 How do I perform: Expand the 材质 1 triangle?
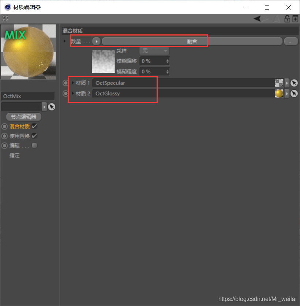(x=73, y=83)
